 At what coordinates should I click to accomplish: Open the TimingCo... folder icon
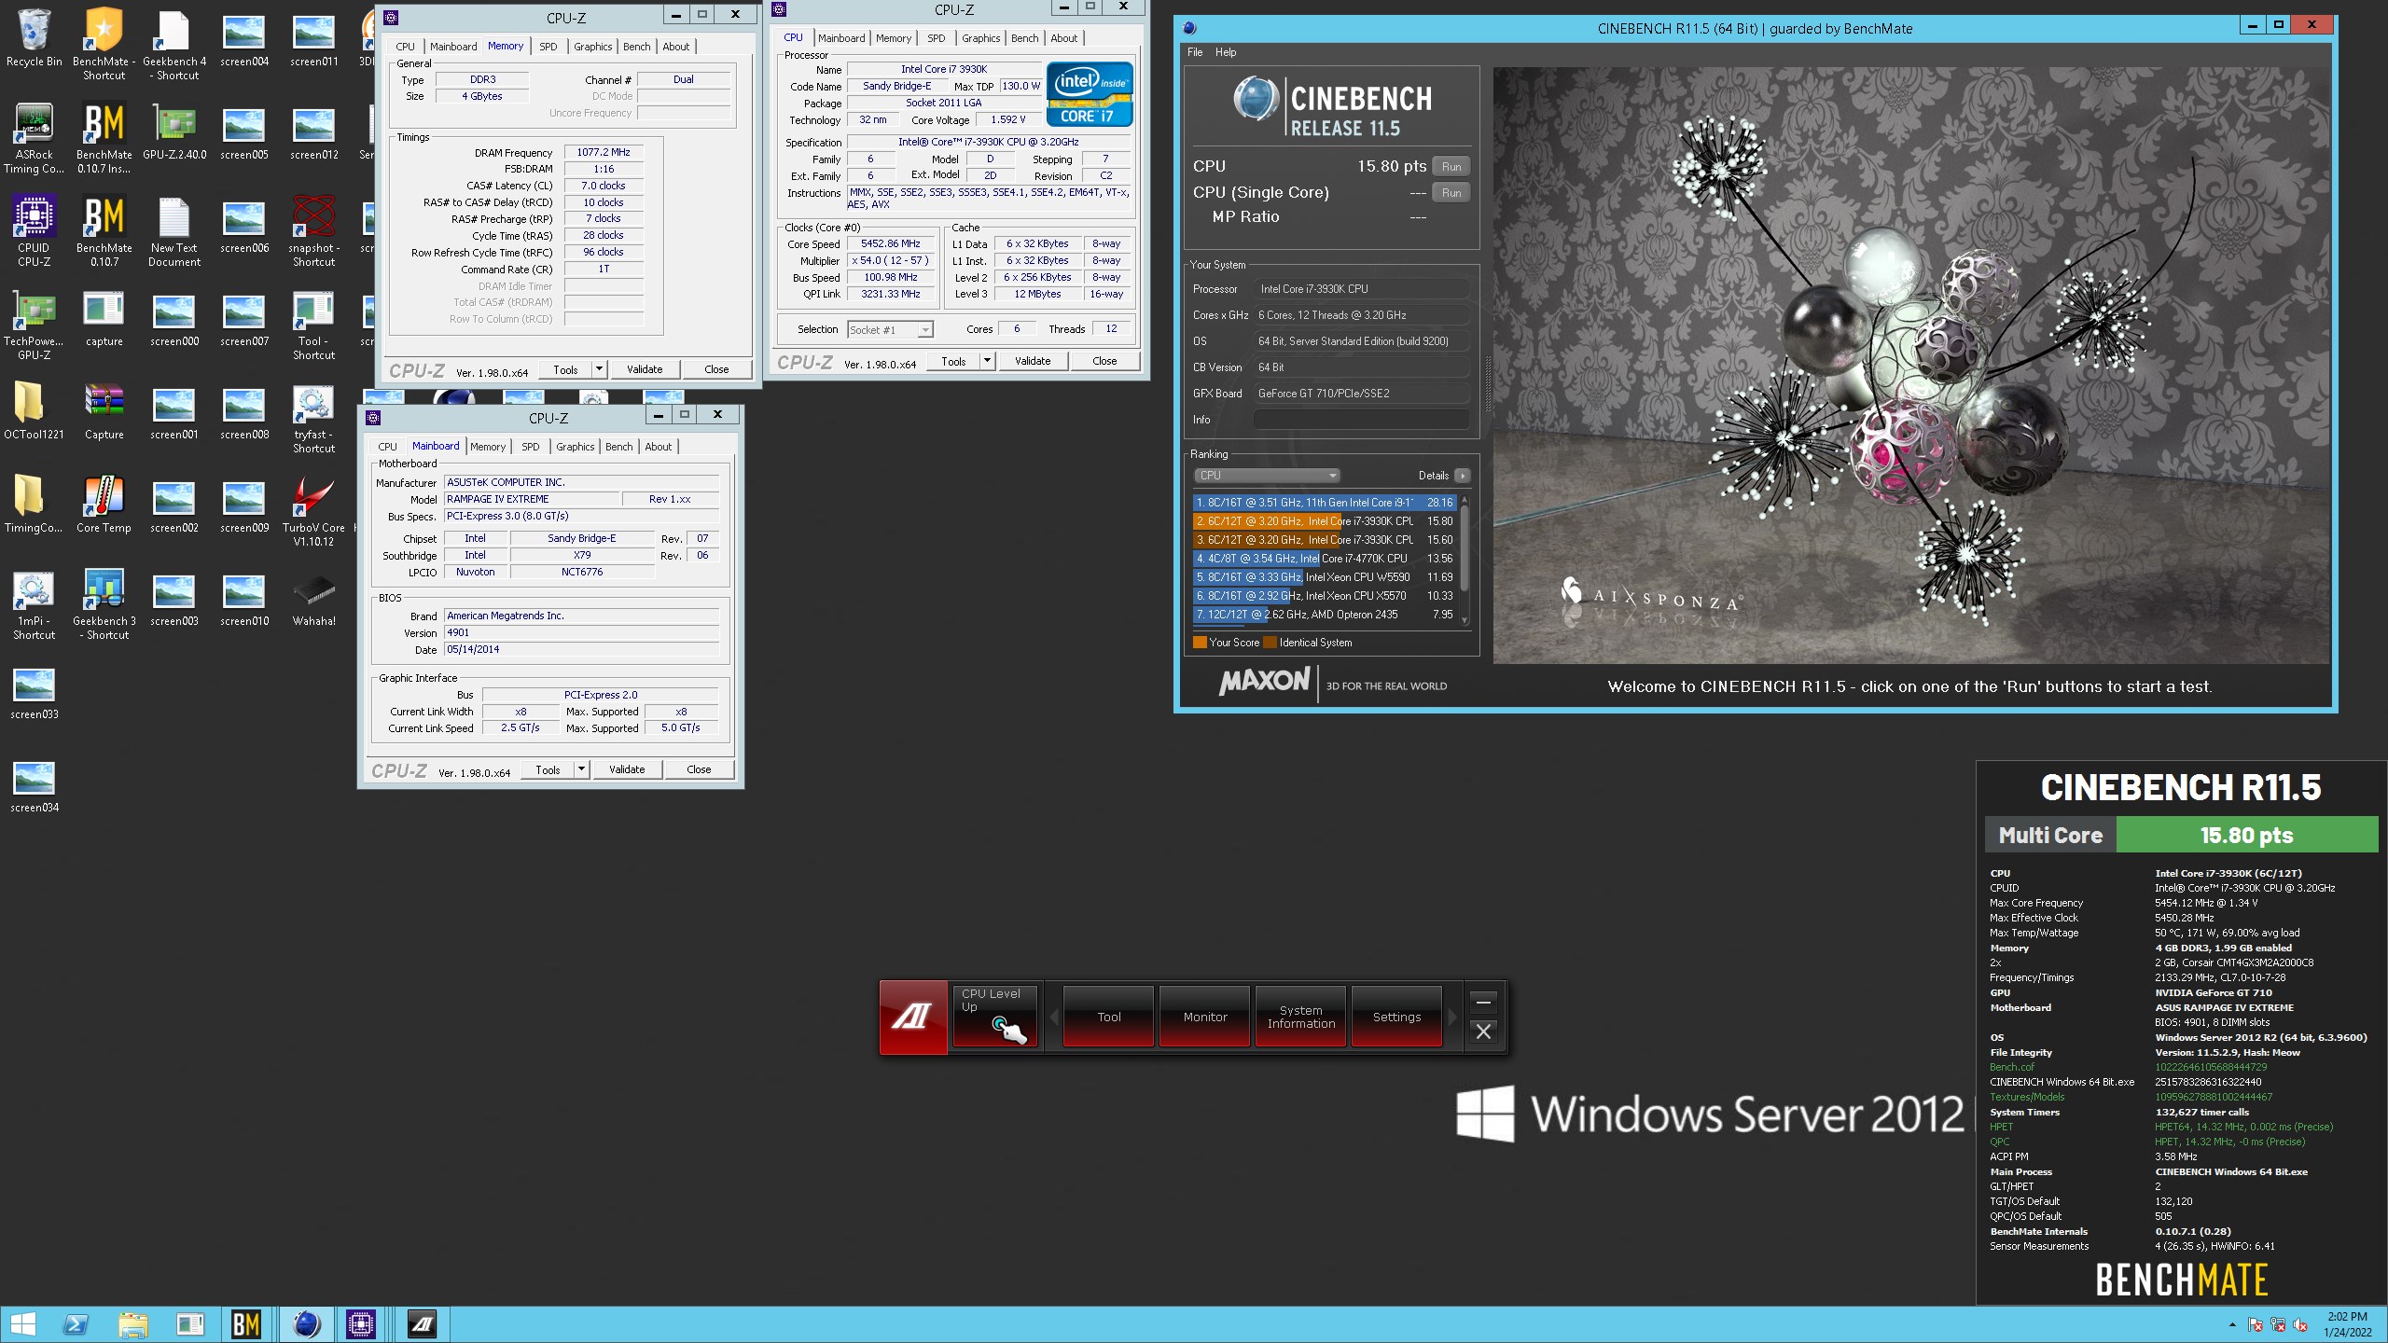(x=34, y=504)
